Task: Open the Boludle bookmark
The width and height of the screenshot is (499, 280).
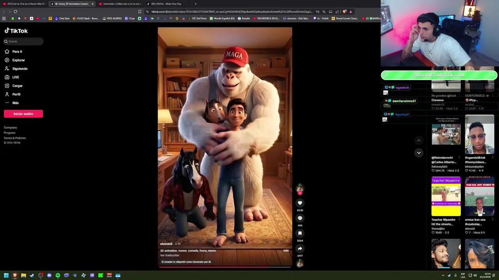Action: click(x=244, y=18)
